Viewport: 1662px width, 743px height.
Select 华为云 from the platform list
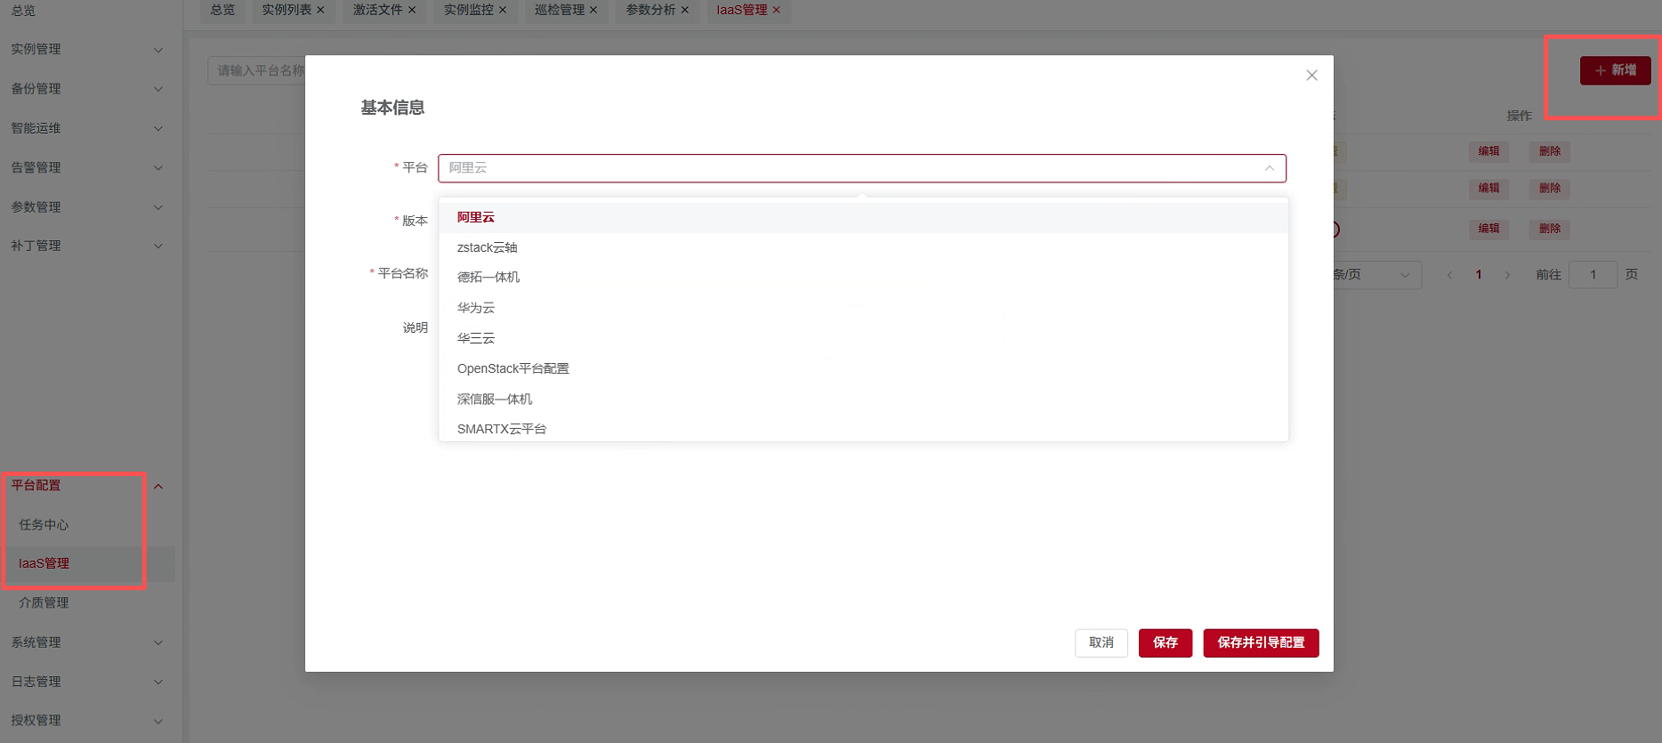click(476, 308)
